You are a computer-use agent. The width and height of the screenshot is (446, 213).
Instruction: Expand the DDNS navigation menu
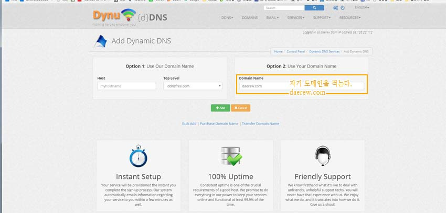228,18
